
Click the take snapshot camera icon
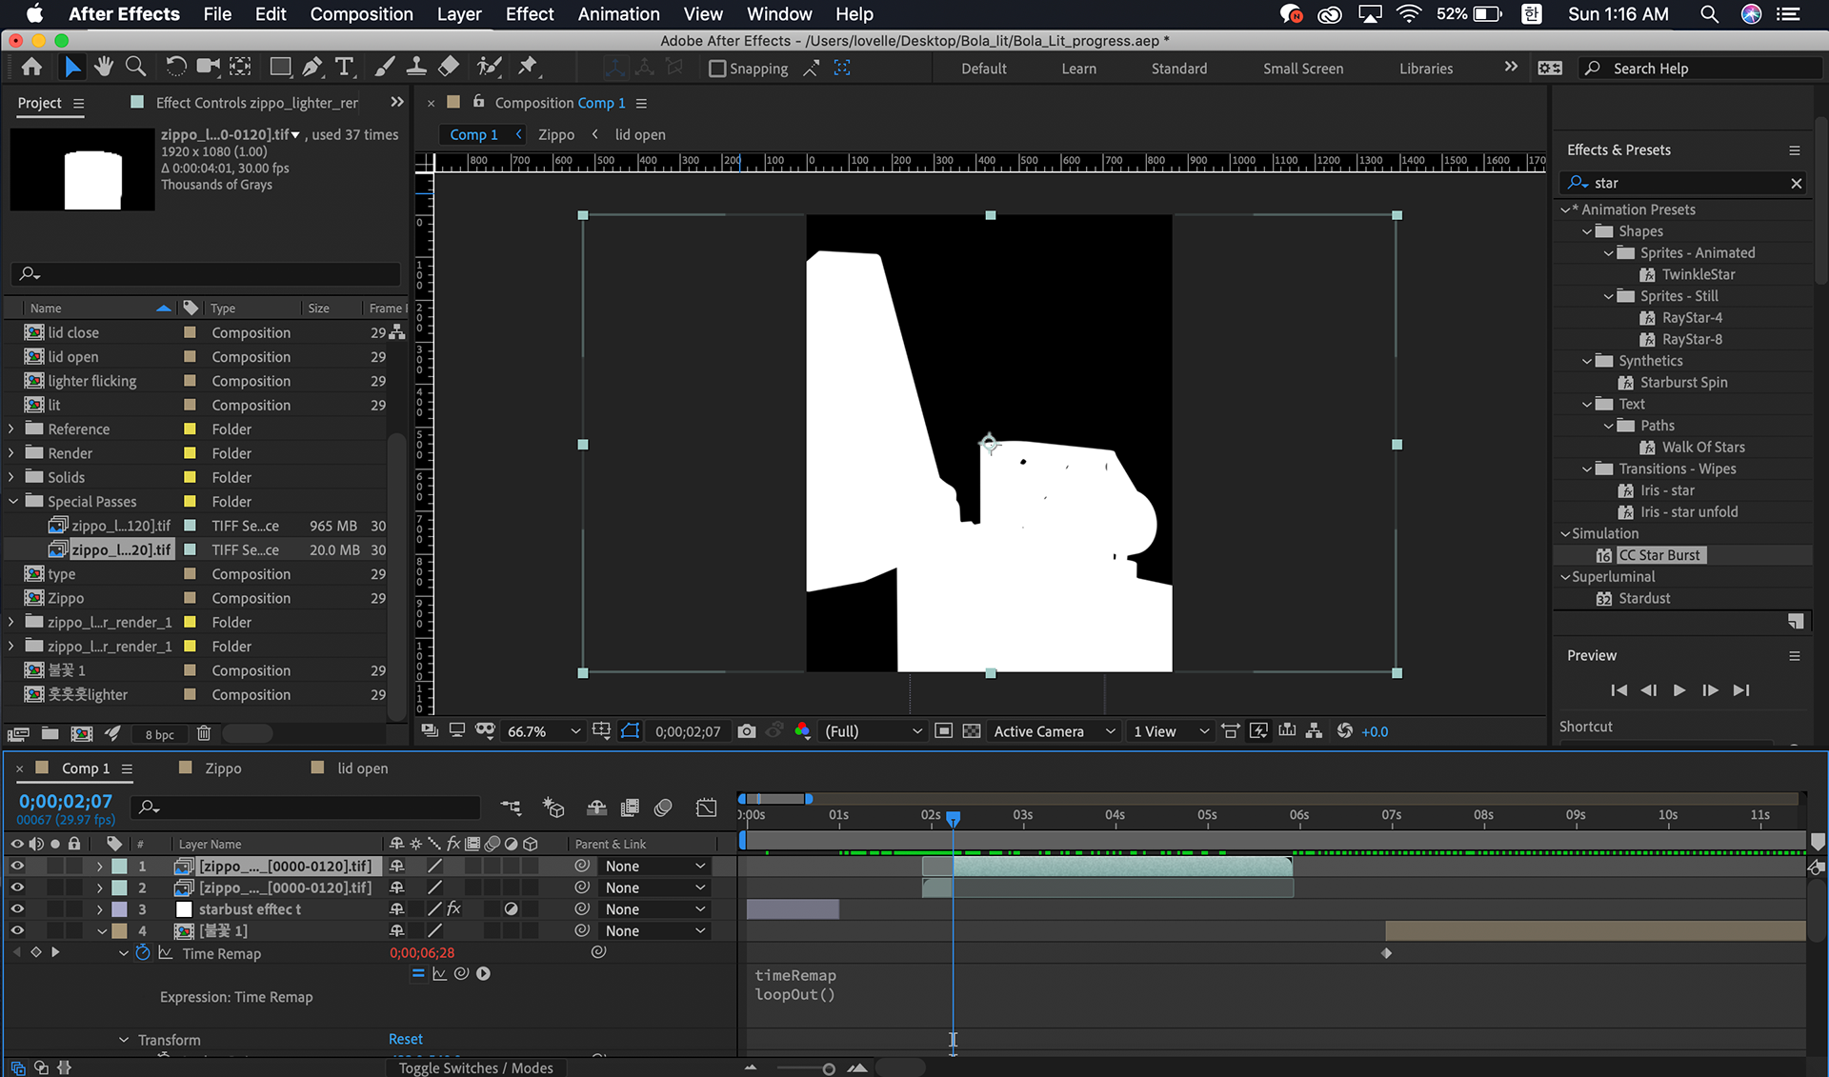point(747,731)
